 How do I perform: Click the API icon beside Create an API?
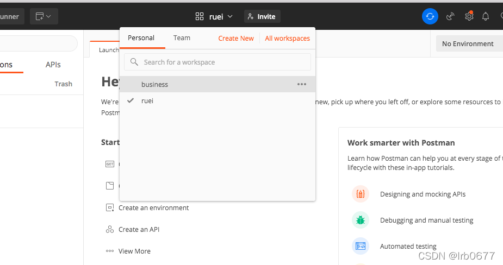pyautogui.click(x=110, y=230)
